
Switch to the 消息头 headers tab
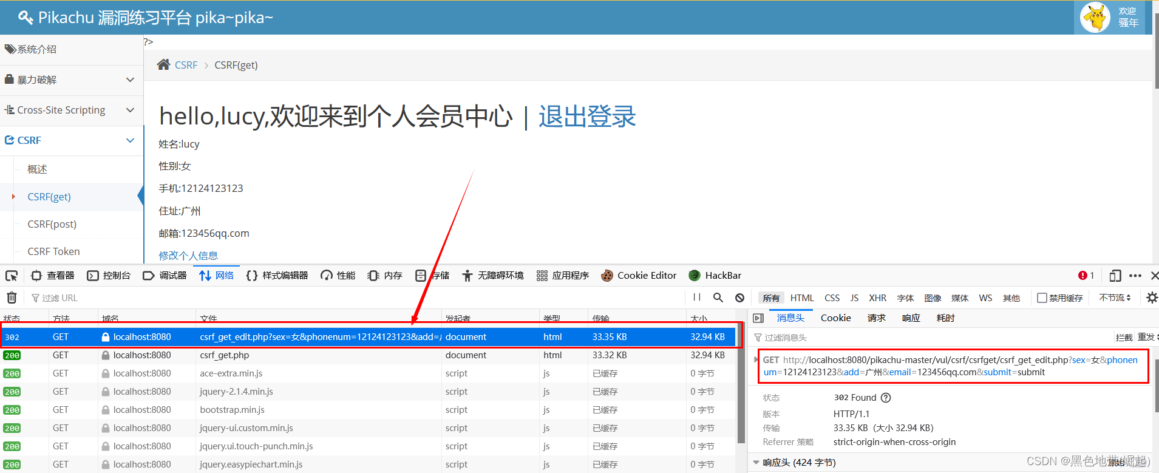point(790,318)
